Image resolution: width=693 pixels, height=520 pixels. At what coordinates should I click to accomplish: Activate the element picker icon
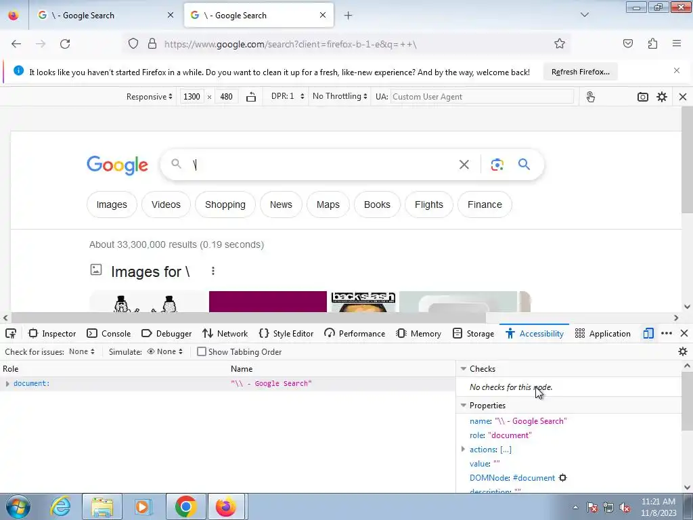pyautogui.click(x=11, y=333)
